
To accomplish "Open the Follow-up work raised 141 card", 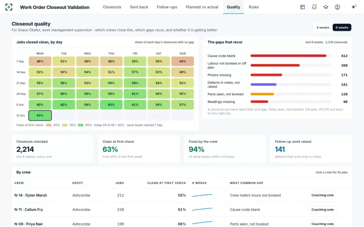I will click(311, 149).
